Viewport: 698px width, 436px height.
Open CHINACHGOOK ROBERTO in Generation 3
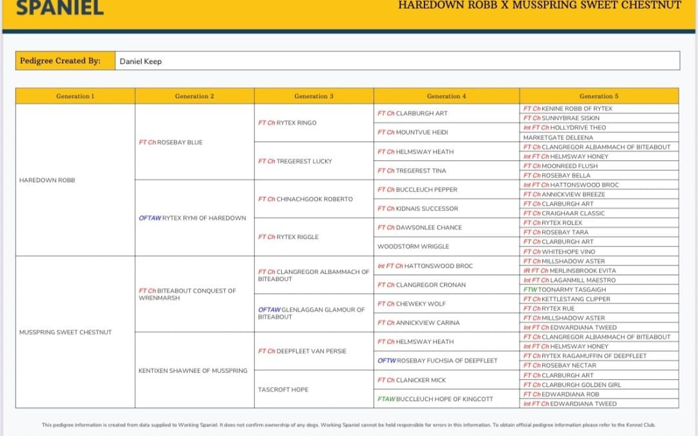306,199
